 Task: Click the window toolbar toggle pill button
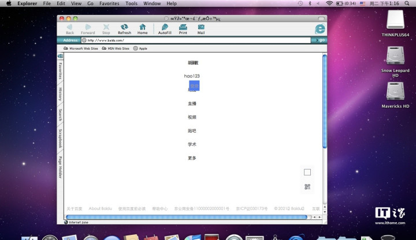pyautogui.click(x=321, y=18)
